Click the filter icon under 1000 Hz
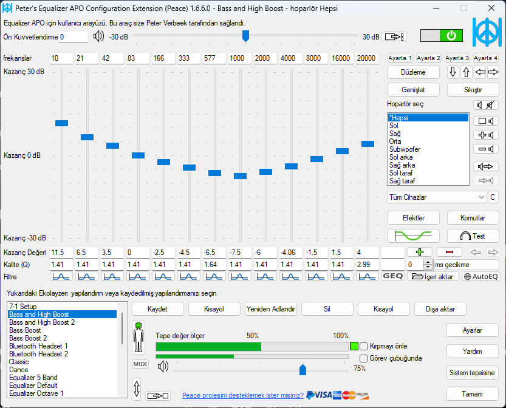 coord(240,276)
